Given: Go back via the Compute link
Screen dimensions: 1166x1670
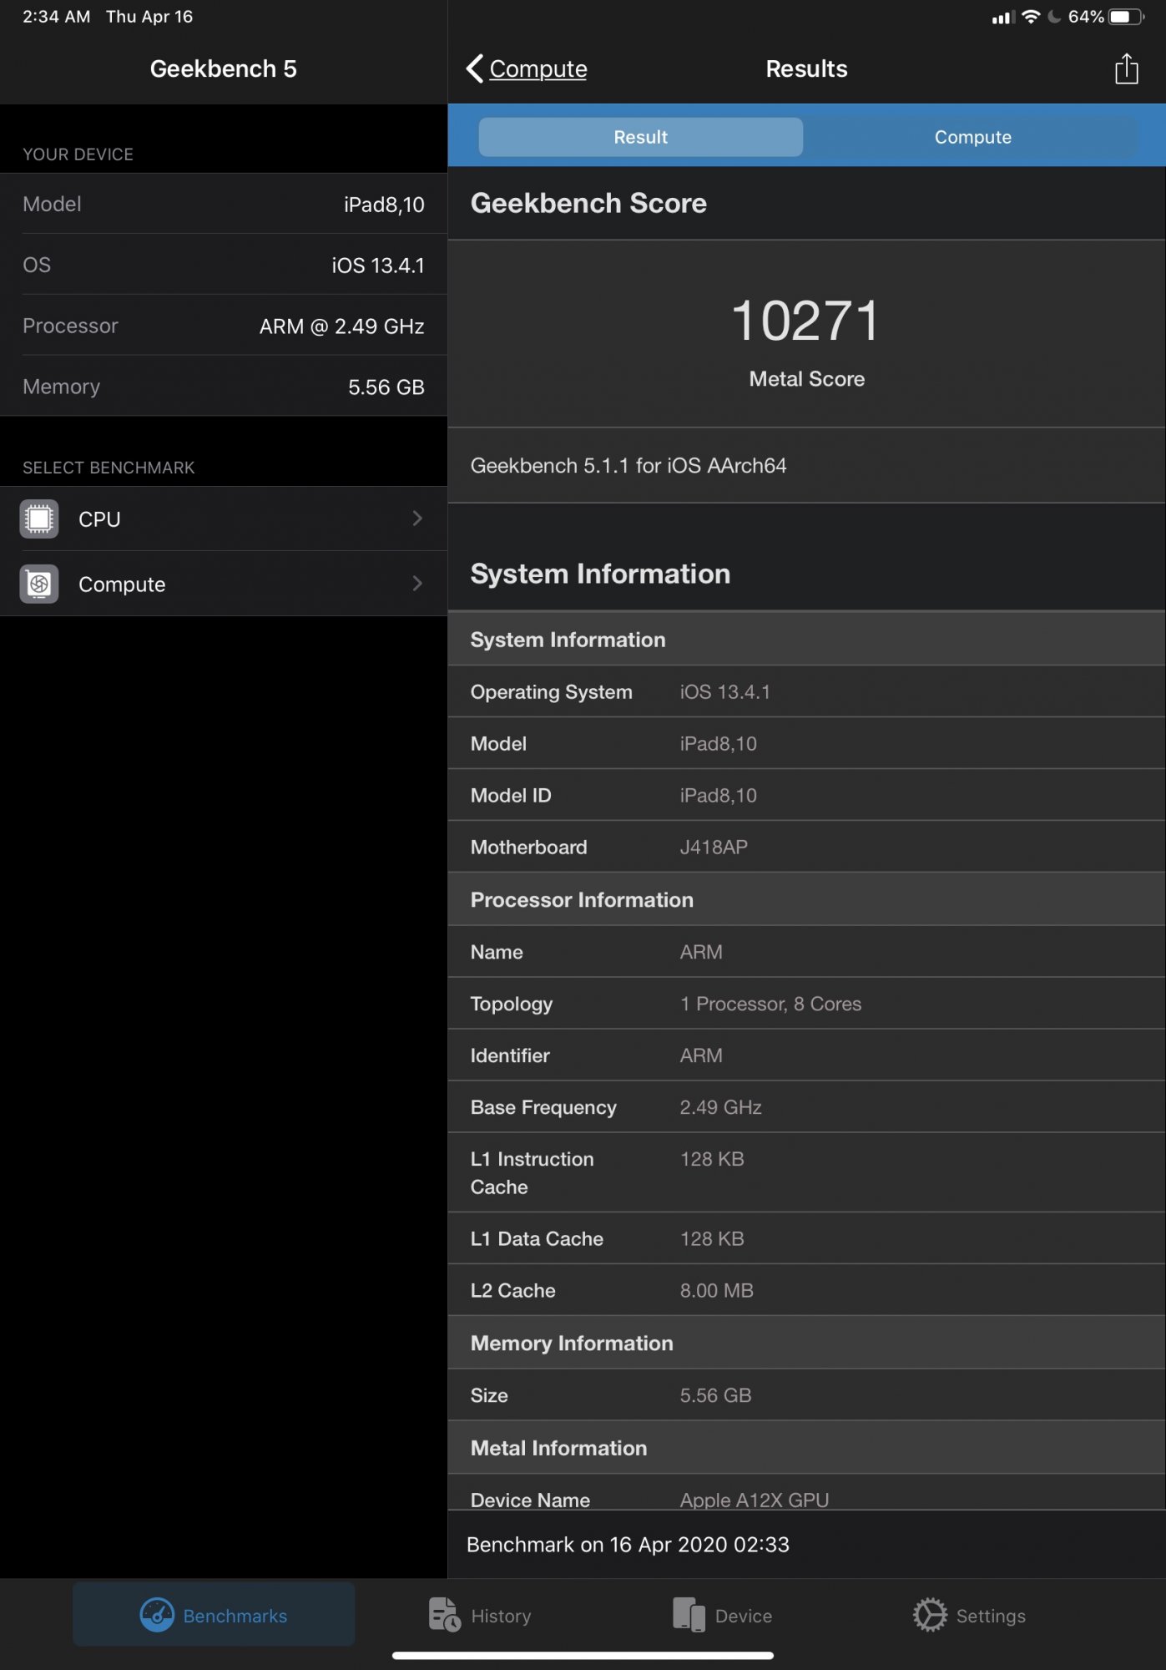Looking at the screenshot, I should click(538, 68).
